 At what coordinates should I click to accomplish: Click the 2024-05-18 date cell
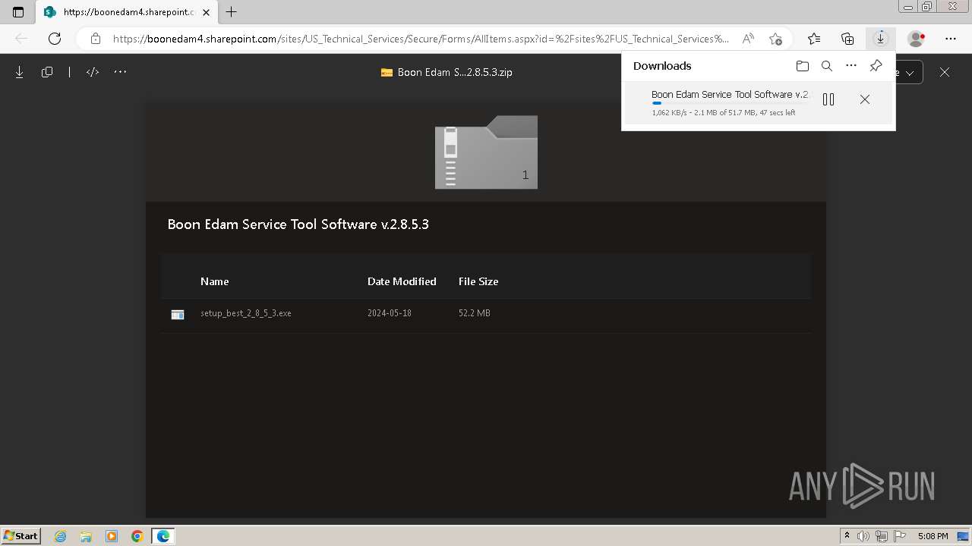coord(390,313)
